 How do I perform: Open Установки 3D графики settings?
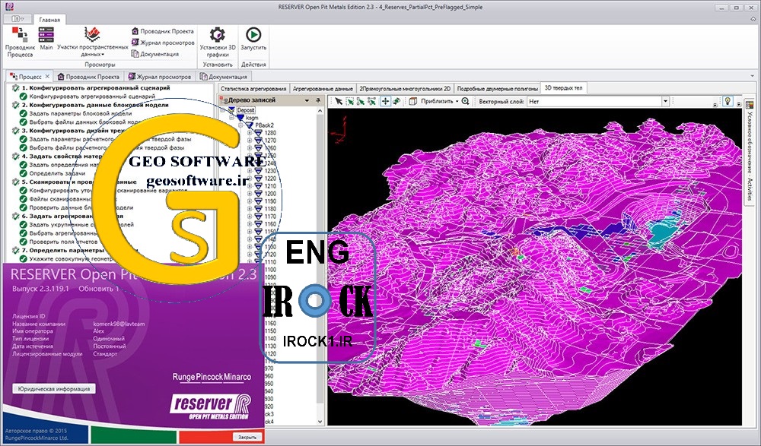pos(218,43)
